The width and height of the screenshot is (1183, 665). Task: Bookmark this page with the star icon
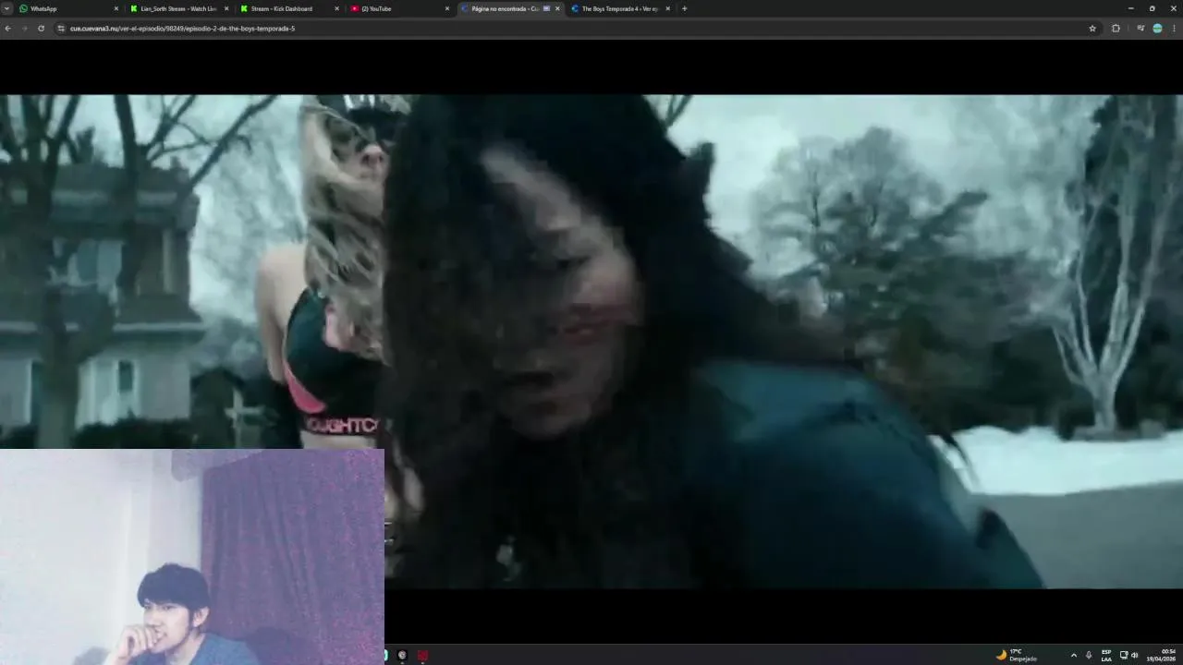(x=1092, y=29)
